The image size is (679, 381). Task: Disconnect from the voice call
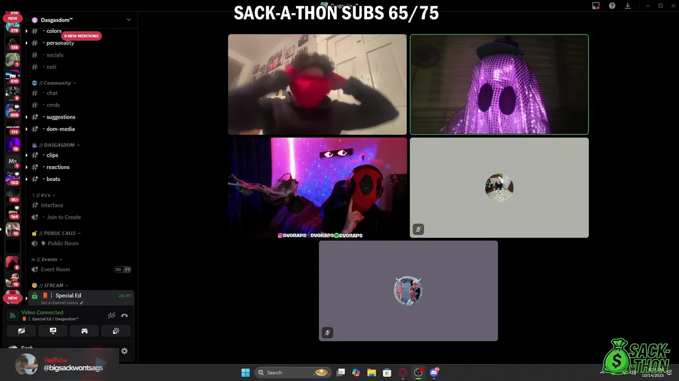124,315
